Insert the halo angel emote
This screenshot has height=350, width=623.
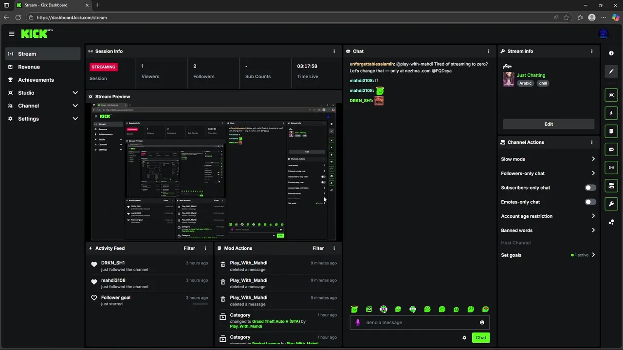tap(354, 309)
